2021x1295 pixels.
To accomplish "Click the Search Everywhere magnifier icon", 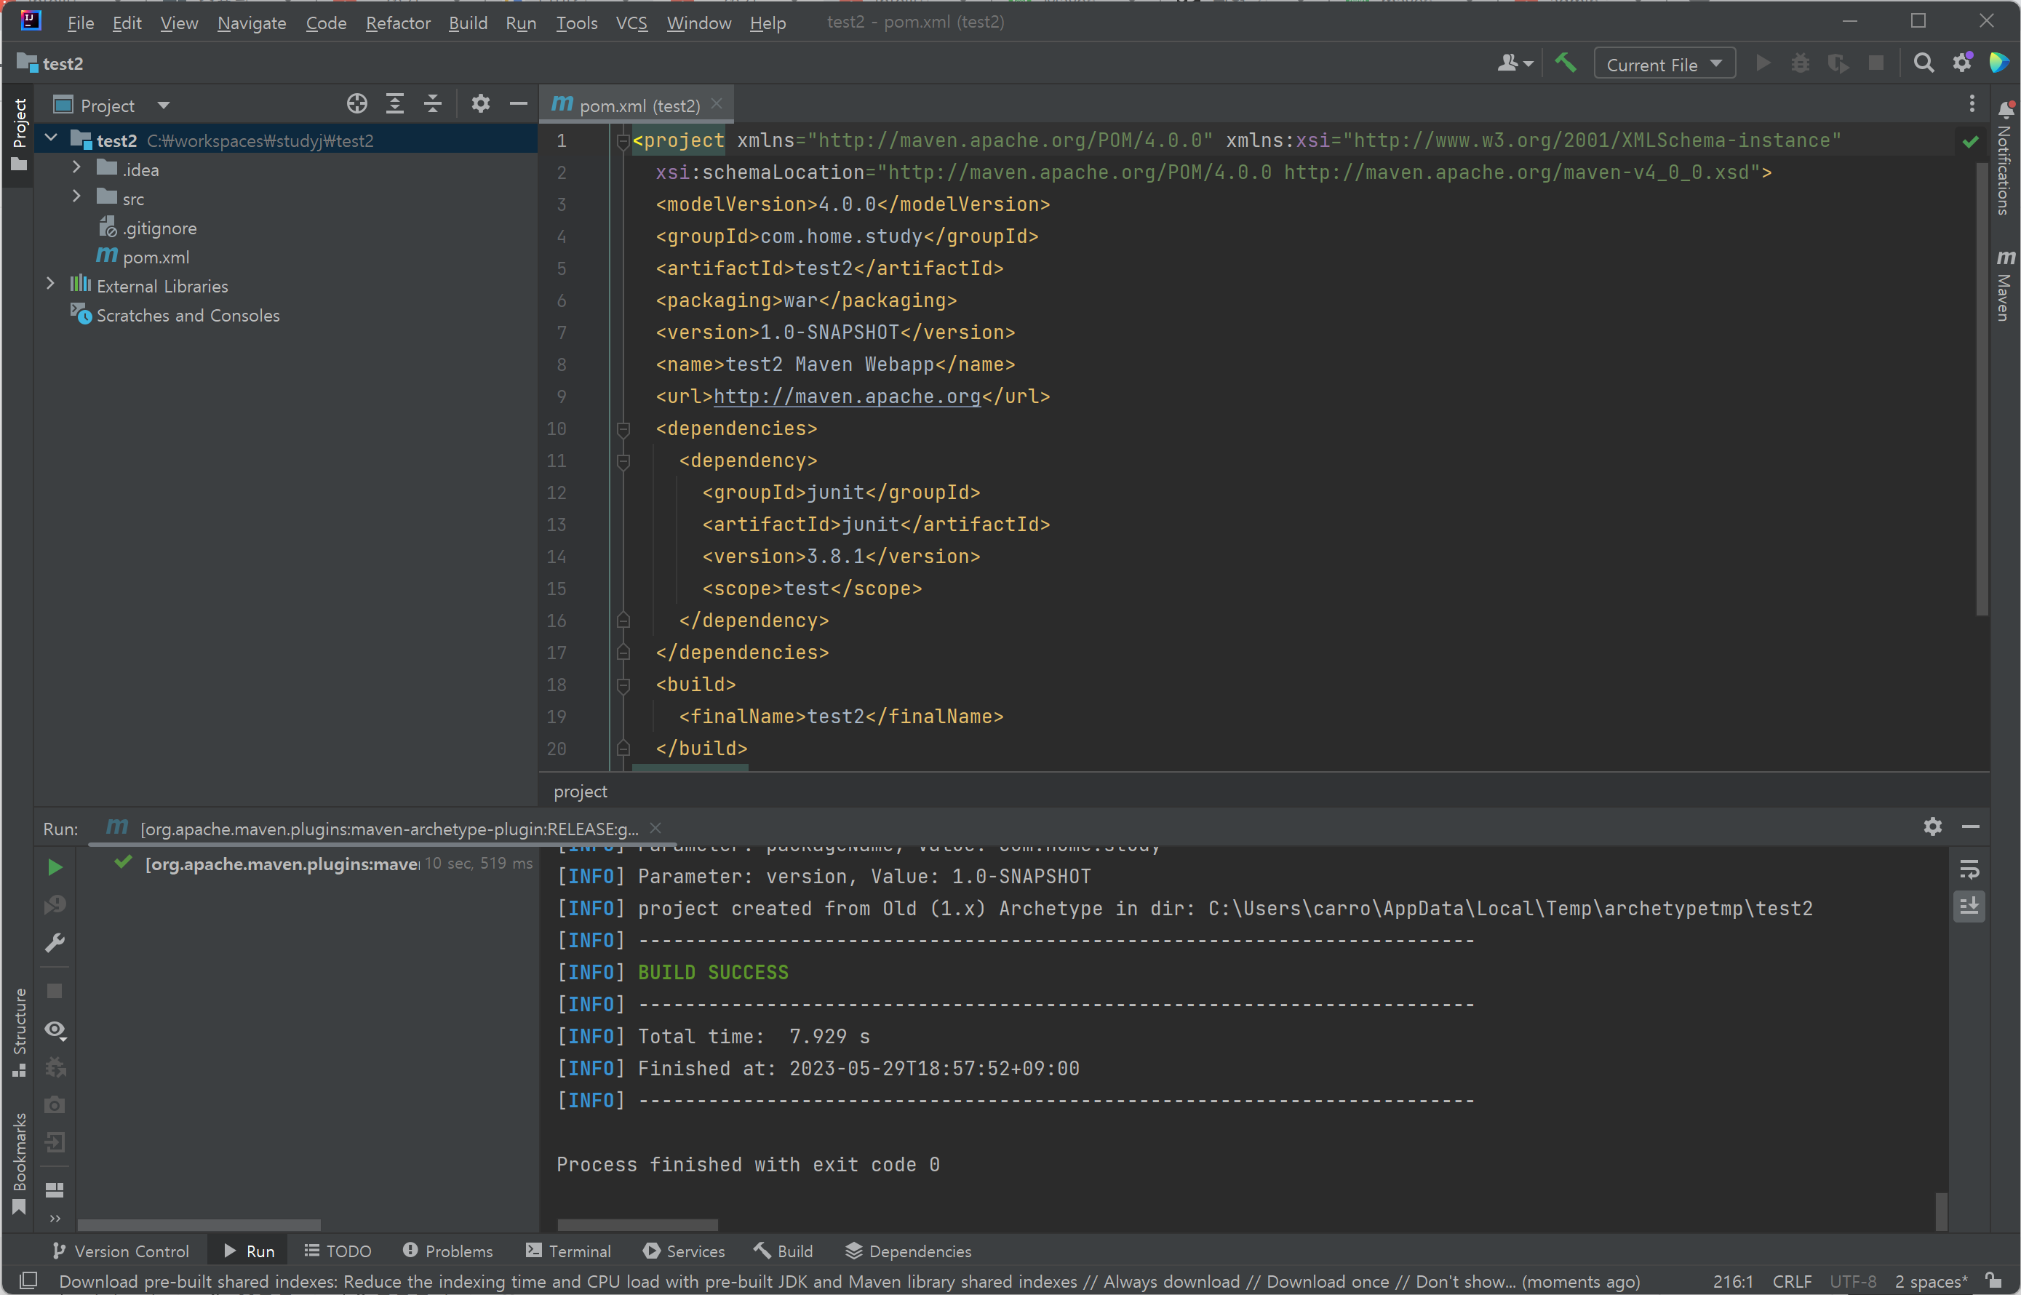I will [1923, 64].
